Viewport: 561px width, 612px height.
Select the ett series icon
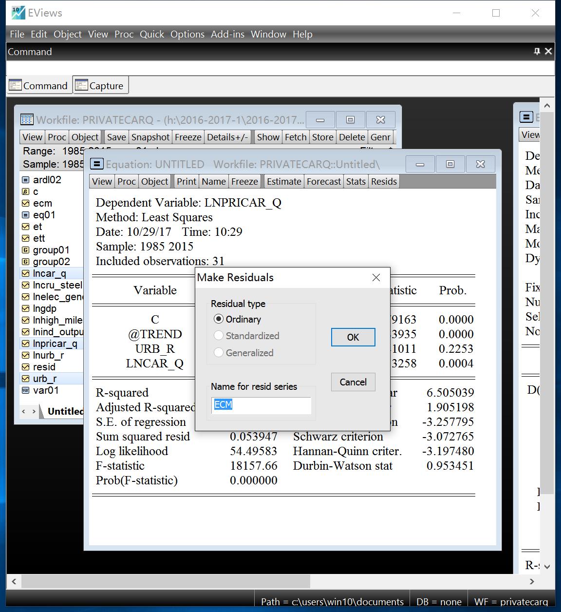click(x=26, y=238)
